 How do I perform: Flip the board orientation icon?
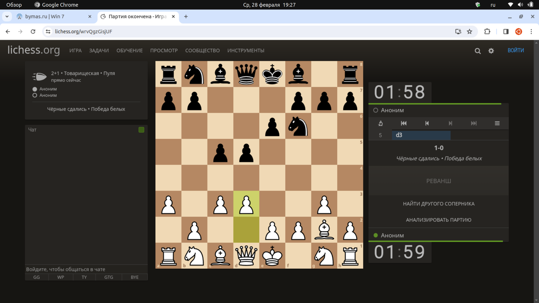[x=380, y=123]
